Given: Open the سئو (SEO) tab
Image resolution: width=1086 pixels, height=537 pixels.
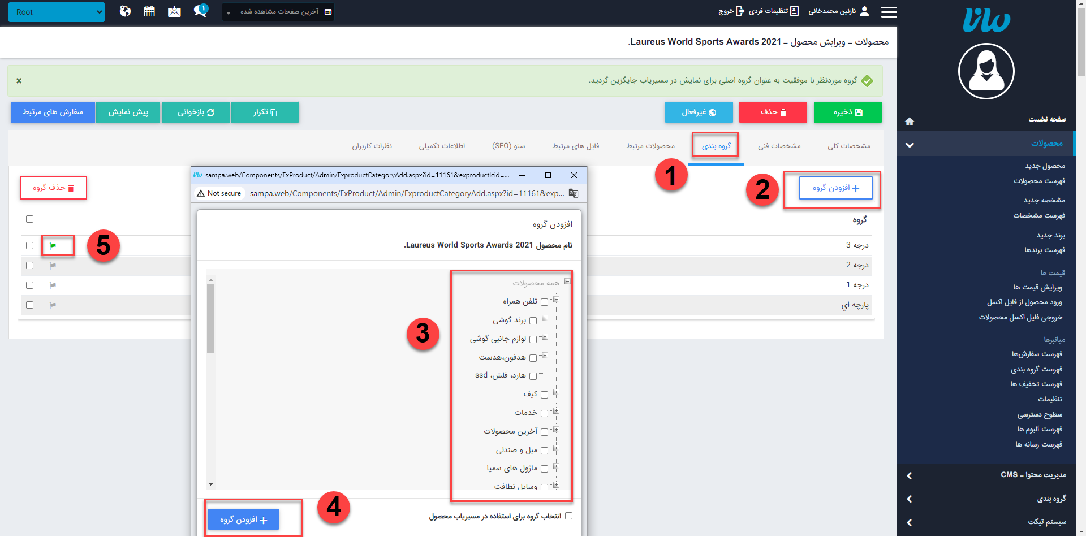Looking at the screenshot, I should tap(508, 146).
